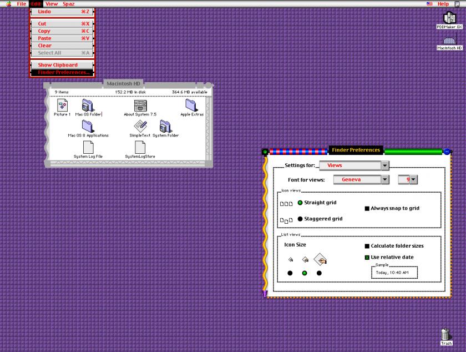Viewport: 466px width, 352px height.
Task: Collapse the Finder Preferences window with blue button
Action: point(447,152)
